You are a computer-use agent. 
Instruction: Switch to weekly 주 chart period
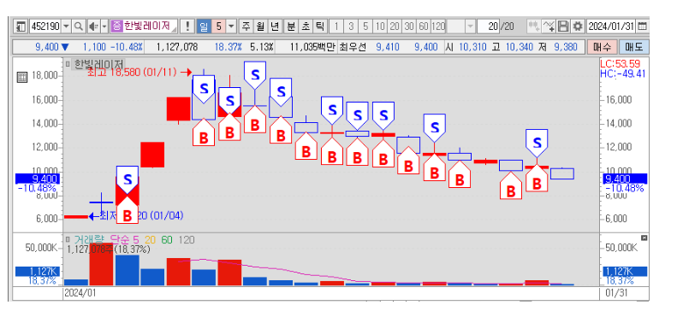[246, 26]
